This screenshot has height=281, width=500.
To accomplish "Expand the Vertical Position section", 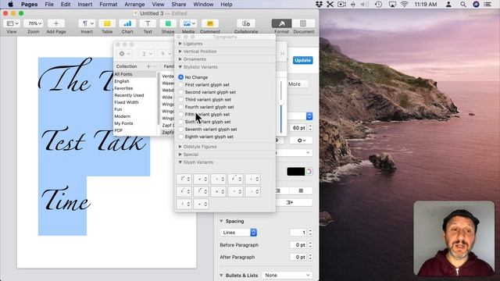I will point(180,52).
